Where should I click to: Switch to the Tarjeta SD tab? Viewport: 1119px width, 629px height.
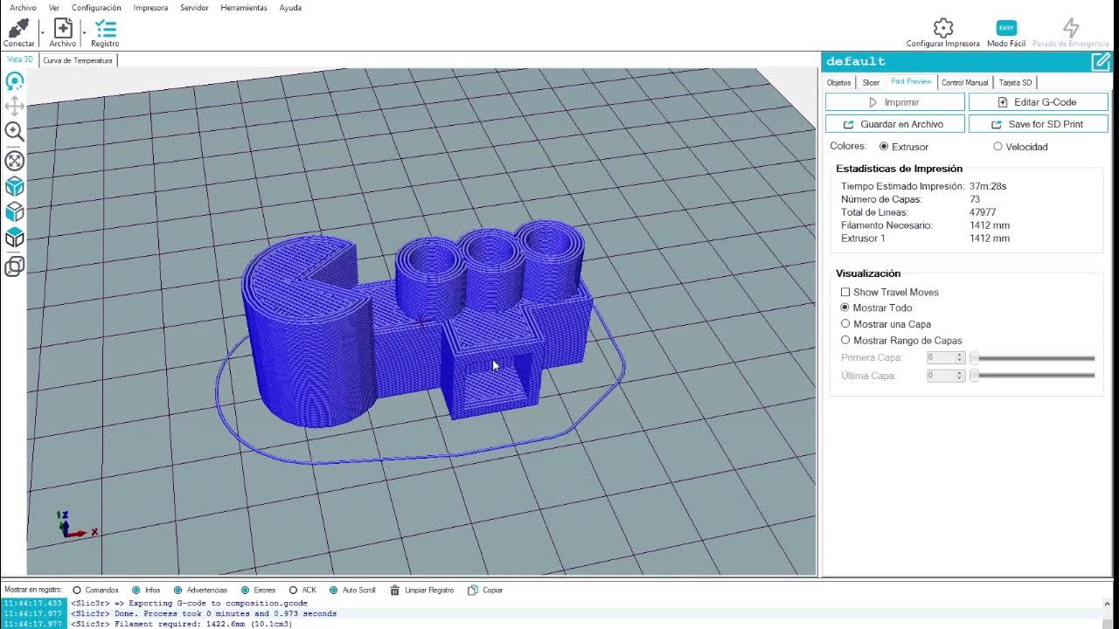tap(1015, 82)
